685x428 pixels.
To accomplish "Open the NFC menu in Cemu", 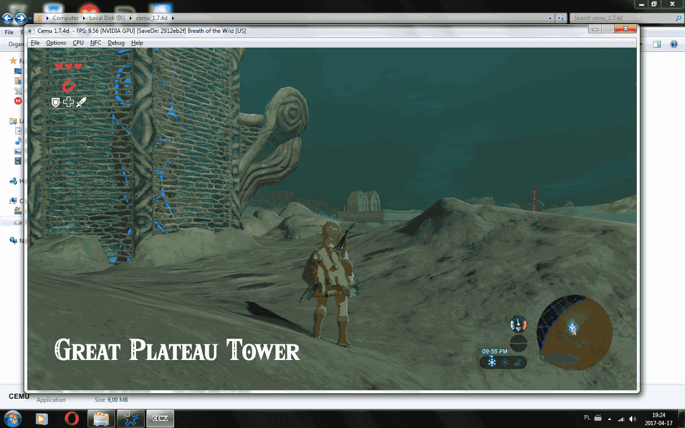I will click(96, 43).
